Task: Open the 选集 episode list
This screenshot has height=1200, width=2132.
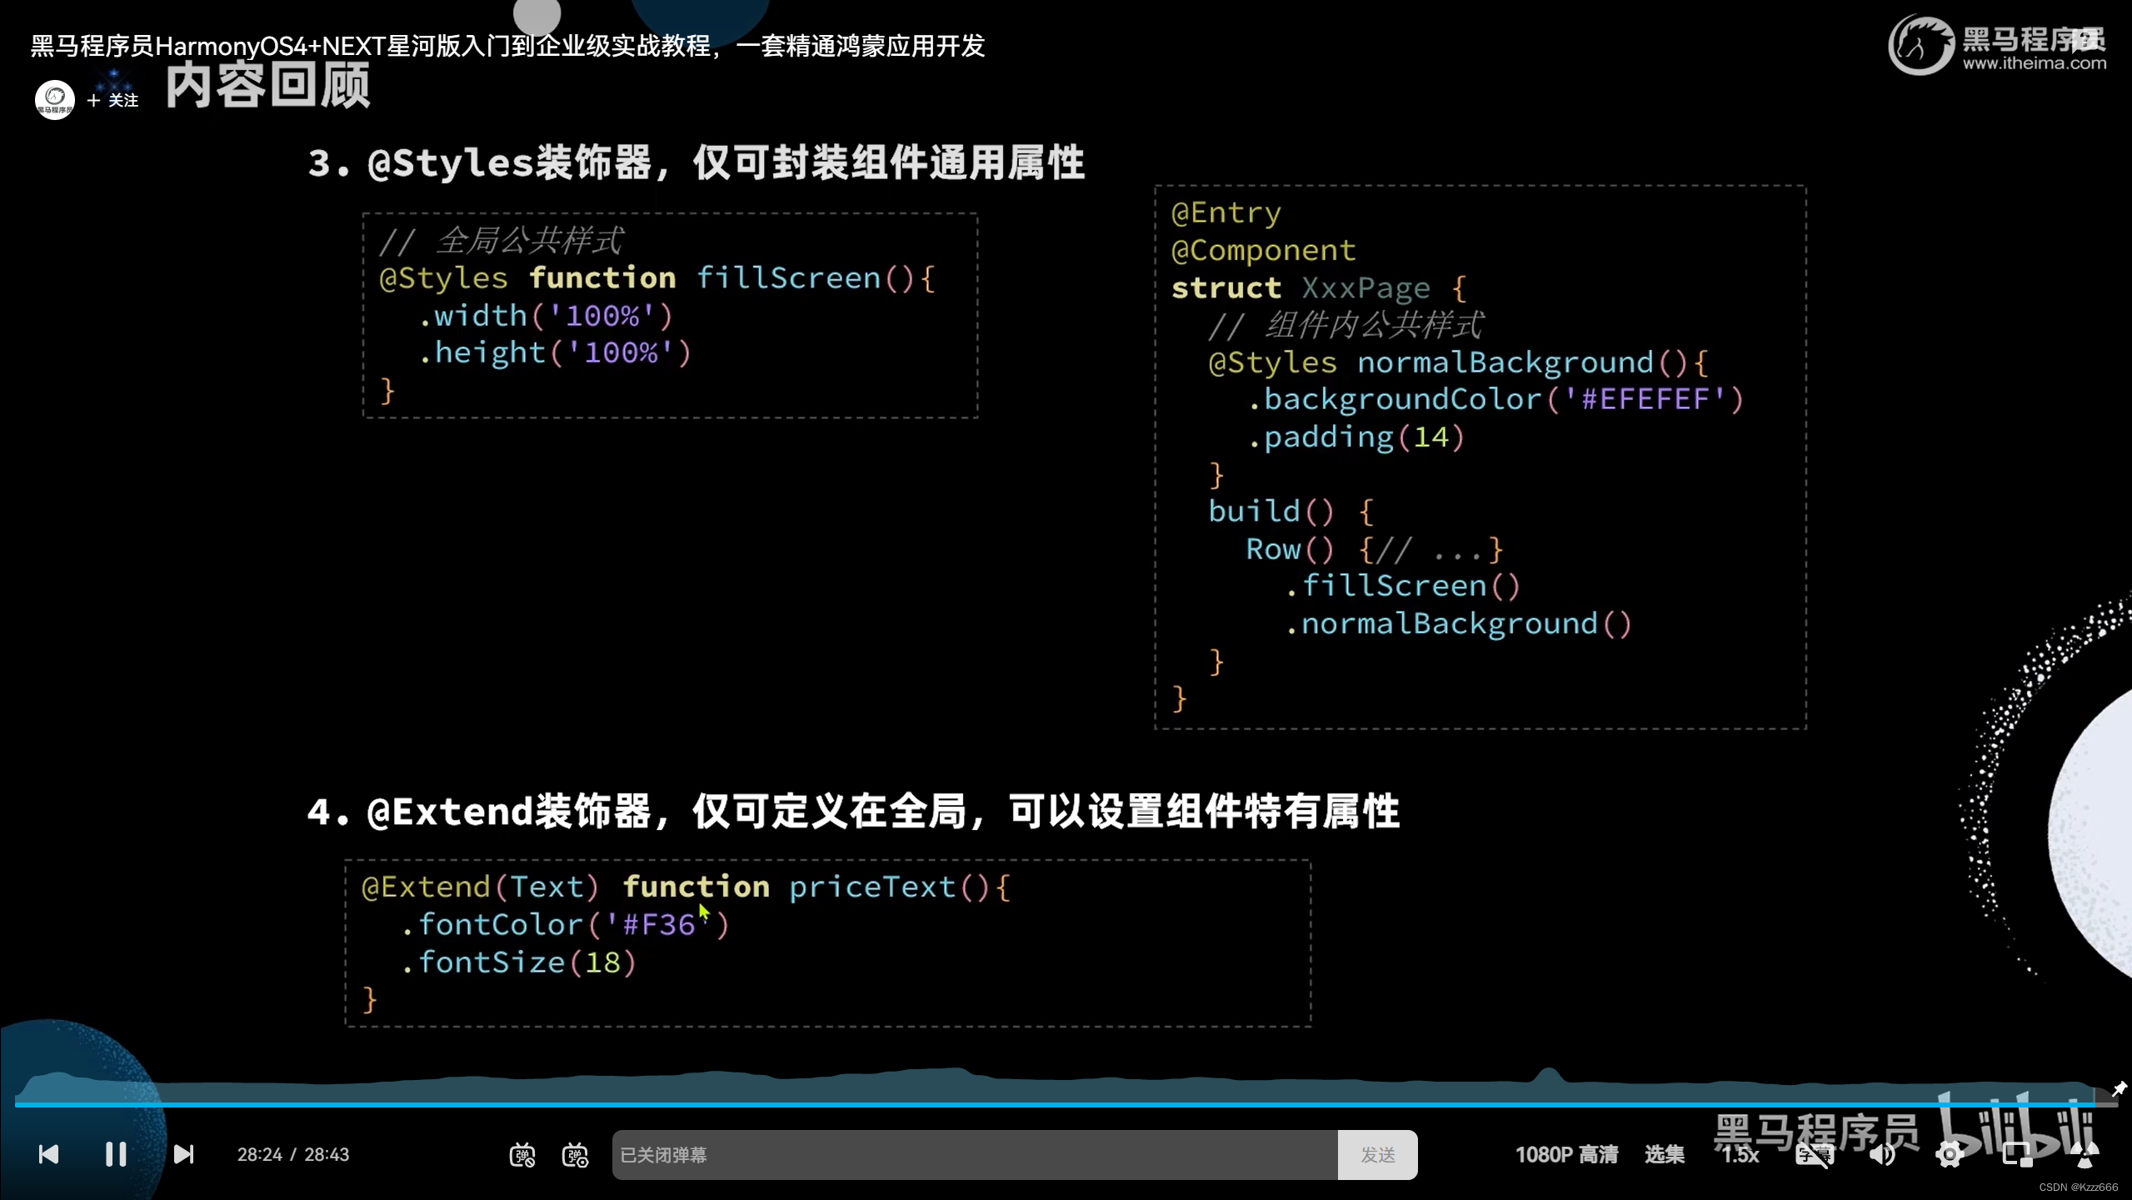Action: tap(1664, 1154)
